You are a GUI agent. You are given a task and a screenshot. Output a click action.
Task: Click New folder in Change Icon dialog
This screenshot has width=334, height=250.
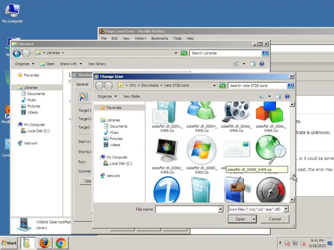pyautogui.click(x=132, y=96)
